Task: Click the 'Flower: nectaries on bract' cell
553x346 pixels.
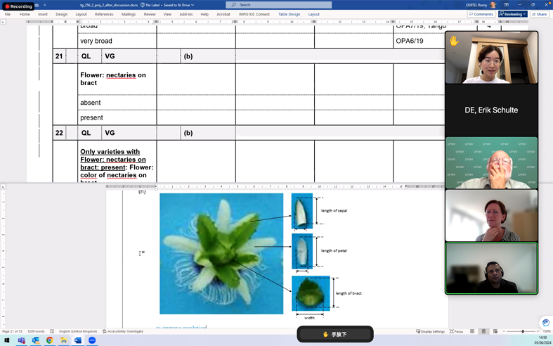Action: tap(117, 79)
